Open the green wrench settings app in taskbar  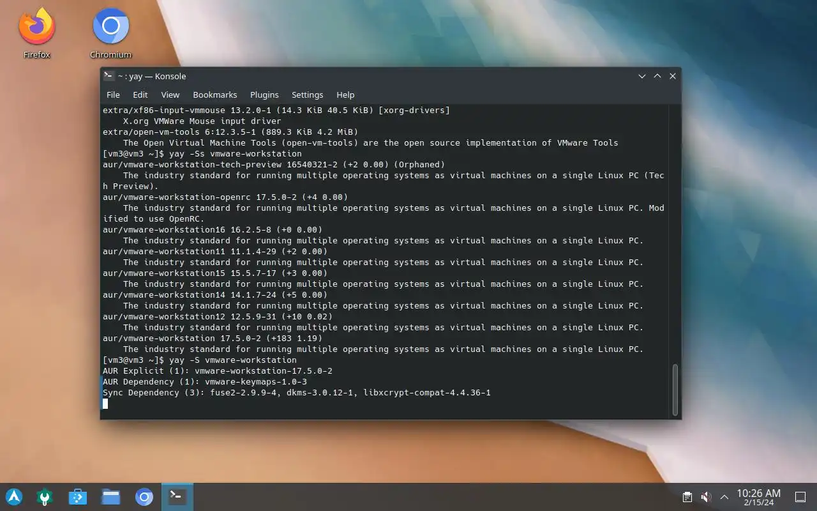pos(45,497)
